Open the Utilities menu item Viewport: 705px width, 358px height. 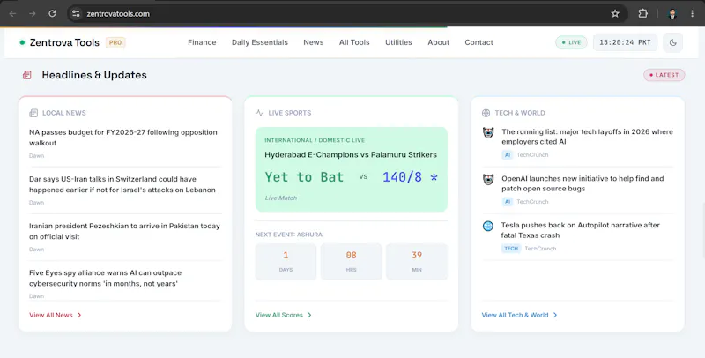(x=398, y=42)
